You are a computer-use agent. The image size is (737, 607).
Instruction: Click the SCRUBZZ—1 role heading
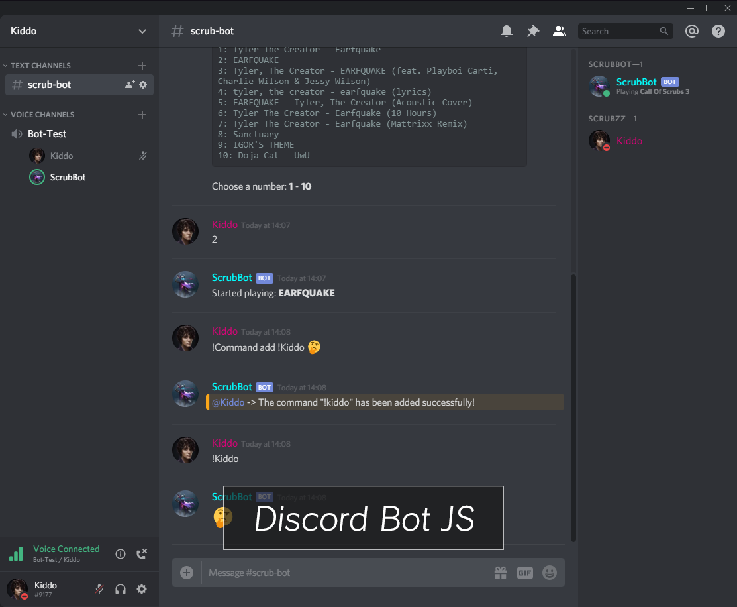[x=613, y=119]
